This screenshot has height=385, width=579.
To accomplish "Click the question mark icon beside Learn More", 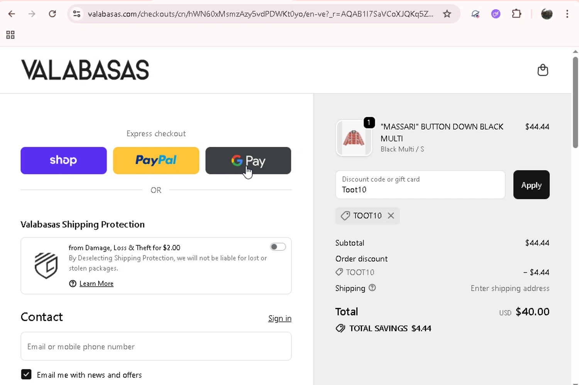I will (x=73, y=284).
